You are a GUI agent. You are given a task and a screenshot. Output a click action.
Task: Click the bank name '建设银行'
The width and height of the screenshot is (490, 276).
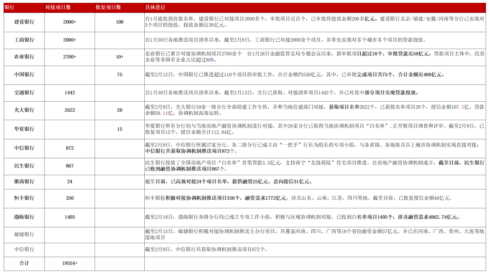pyautogui.click(x=24, y=22)
